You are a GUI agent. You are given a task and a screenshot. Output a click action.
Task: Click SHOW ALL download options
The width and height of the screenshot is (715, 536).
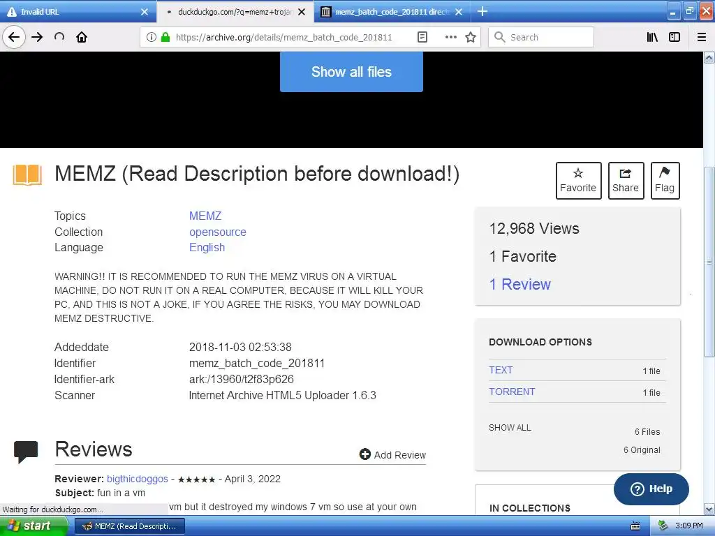(510, 428)
